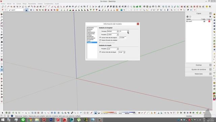Open AutoCAD from the taskbar
Viewport: 216px width, 122px height.
(x=65, y=120)
